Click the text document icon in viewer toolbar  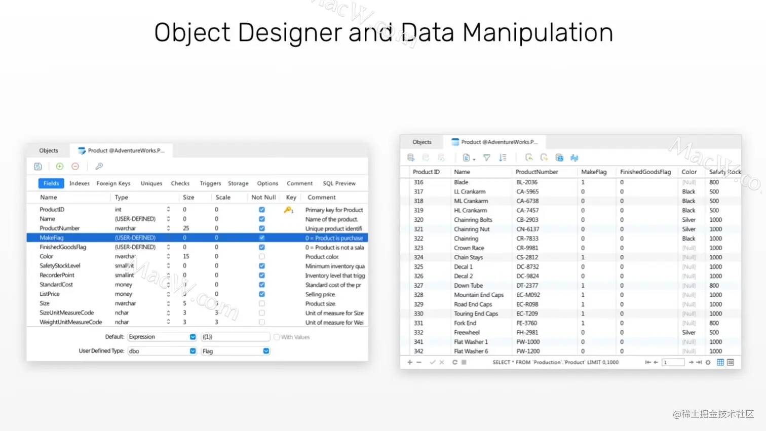(x=466, y=158)
